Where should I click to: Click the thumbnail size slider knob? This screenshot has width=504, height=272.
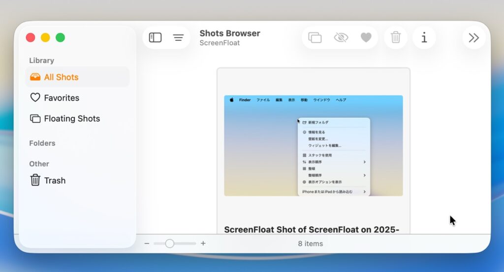click(x=170, y=244)
